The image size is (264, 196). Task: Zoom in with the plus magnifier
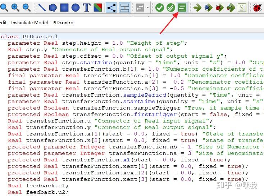point(15,8)
